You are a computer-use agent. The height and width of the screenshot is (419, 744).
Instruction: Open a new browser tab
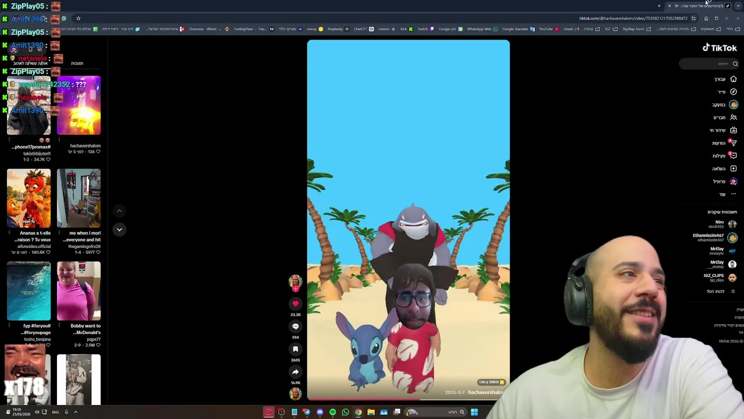659,6
